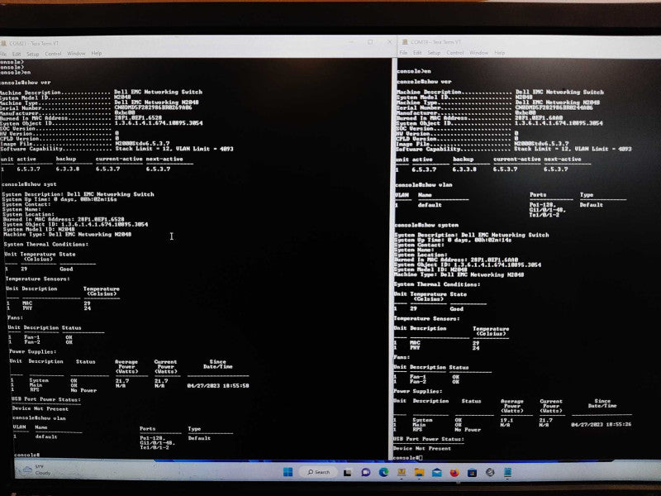Open File Explorer from the taskbar
This screenshot has width=661, height=496.
click(419, 472)
